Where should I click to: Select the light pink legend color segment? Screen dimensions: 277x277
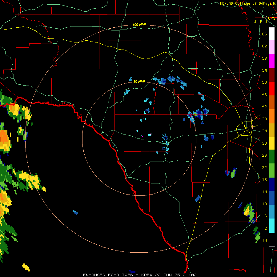[272, 47]
